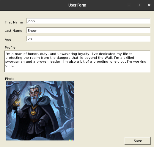Click the First Name field containing John

click(x=88, y=21)
